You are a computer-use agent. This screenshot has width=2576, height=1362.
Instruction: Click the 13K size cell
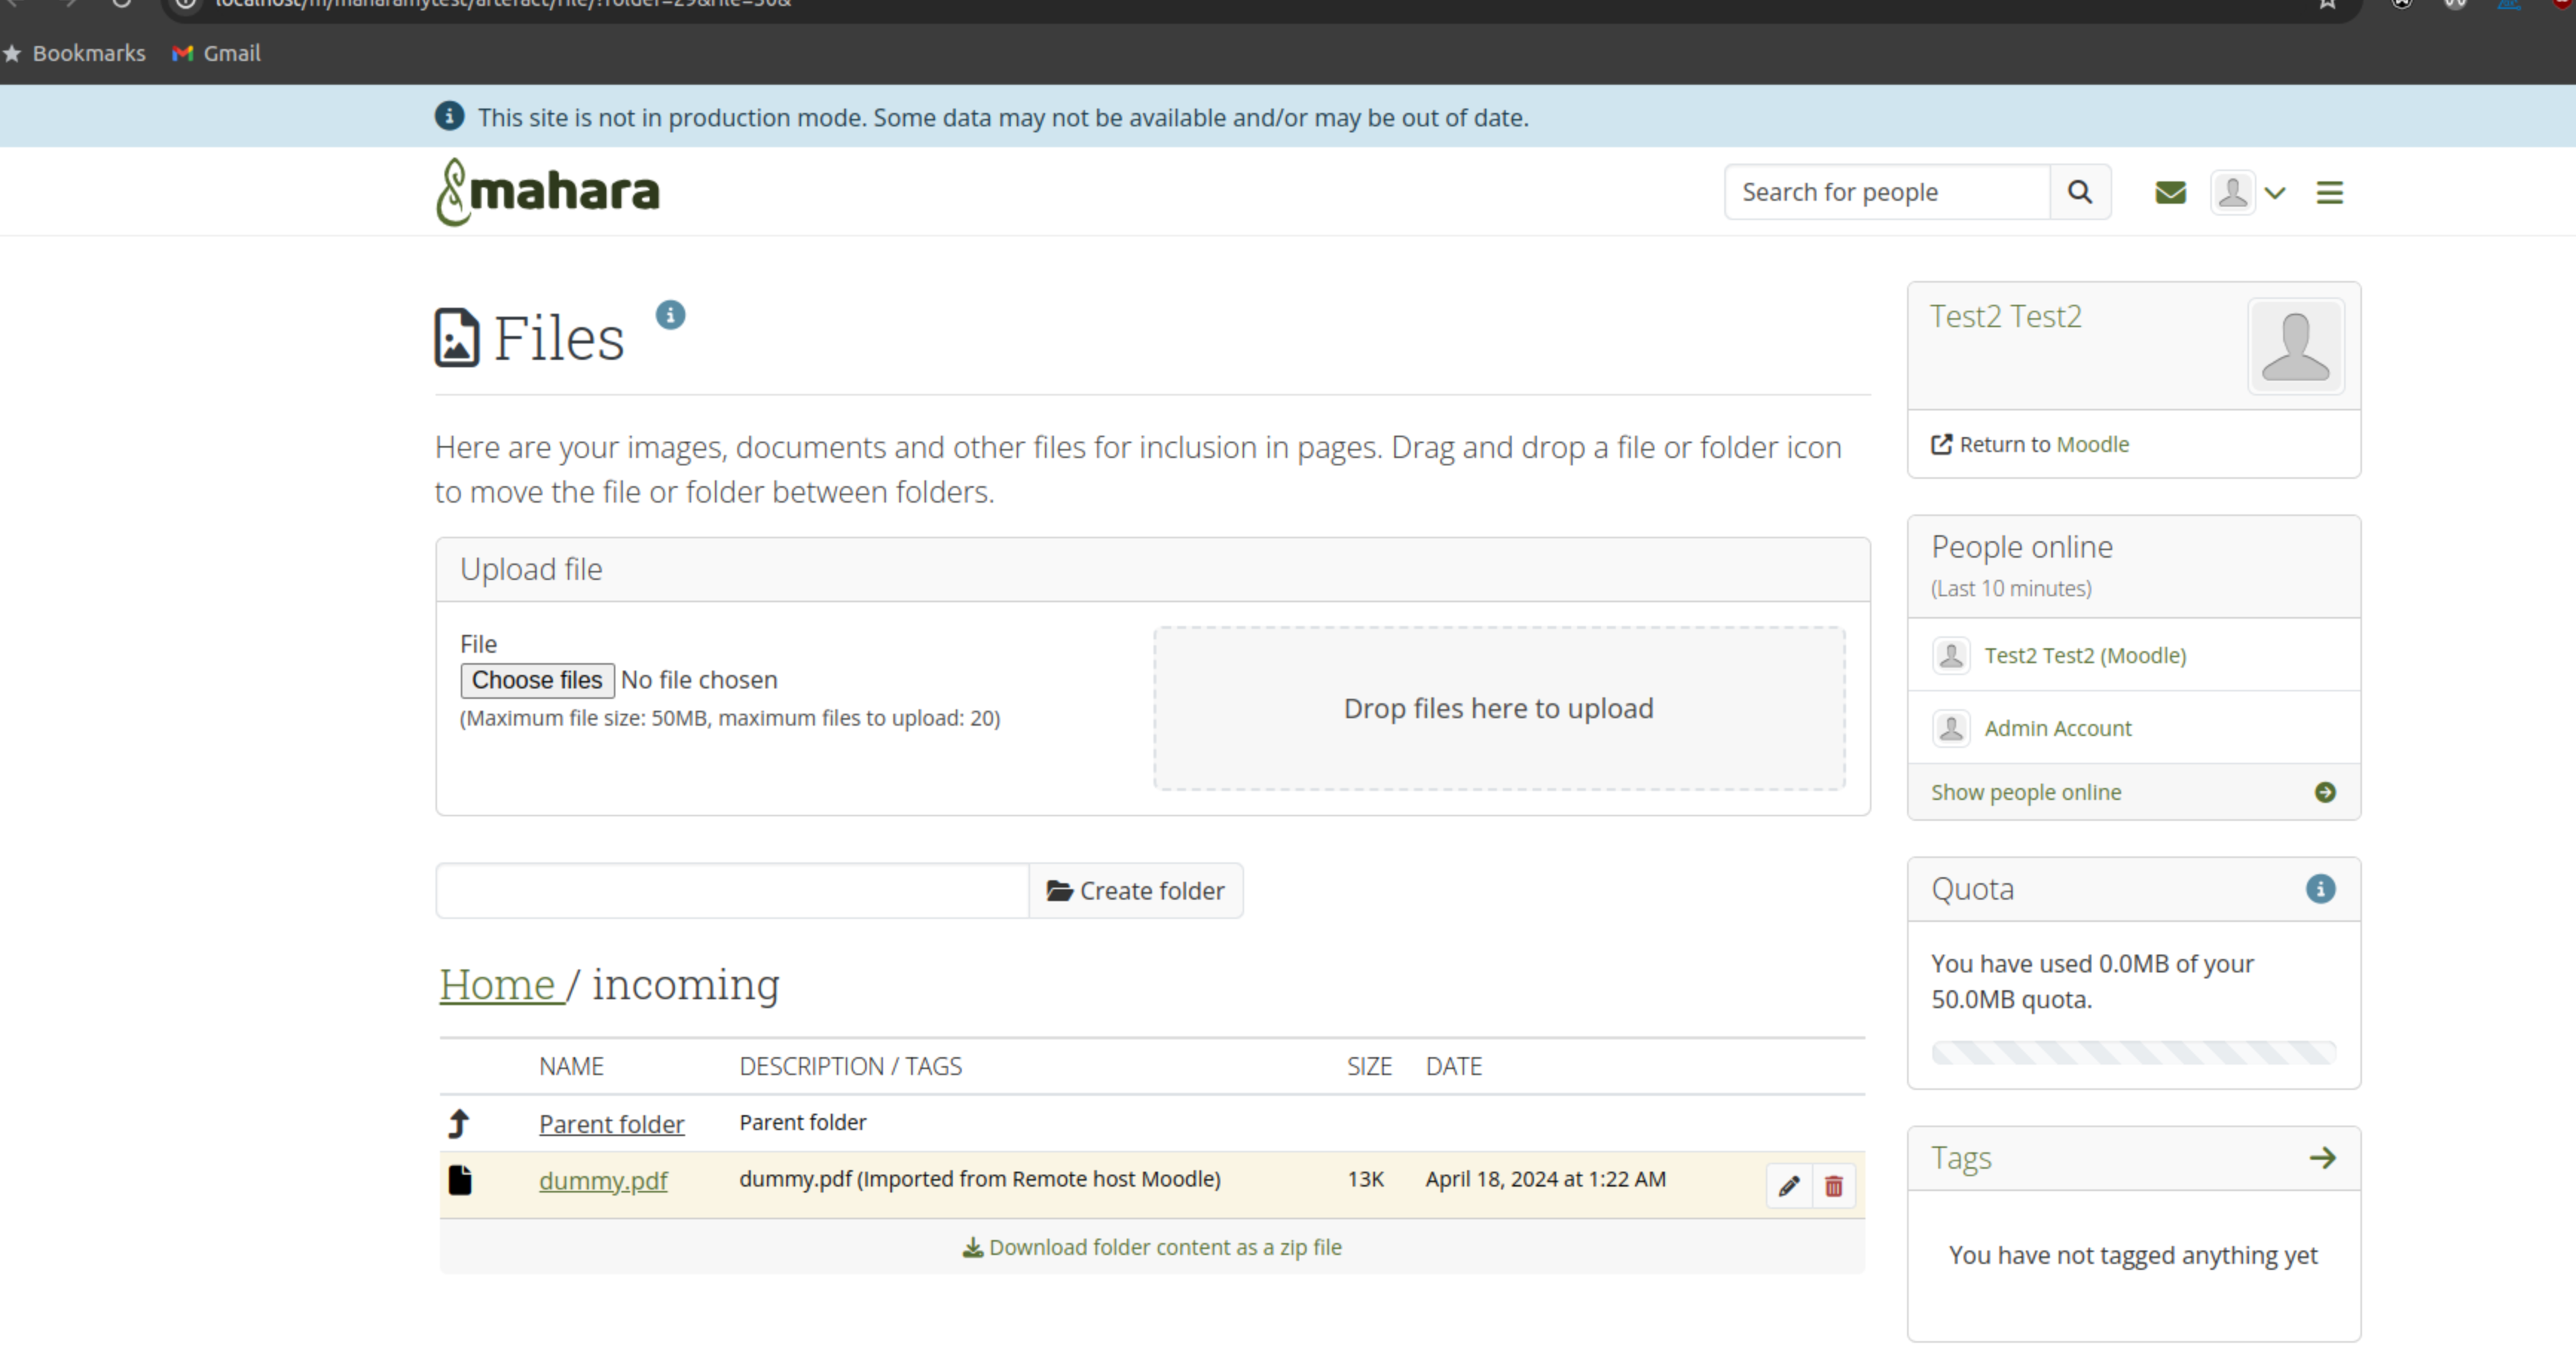[x=1365, y=1179]
